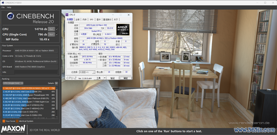Screen dimensions: 277x135
Task: Click the empty Info input field
Action: click(36, 72)
